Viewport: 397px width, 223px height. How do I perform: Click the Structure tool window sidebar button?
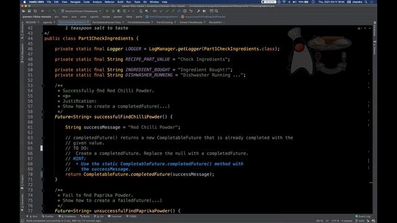22,30
